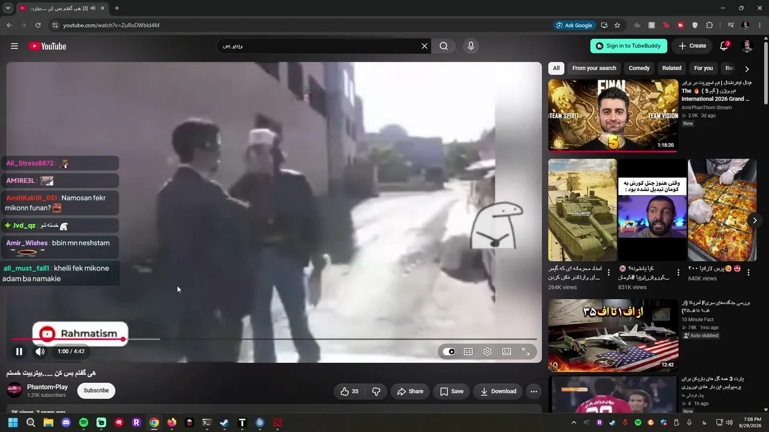This screenshot has width=769, height=432.
Task: Select the Comedy chip
Action: click(x=639, y=68)
